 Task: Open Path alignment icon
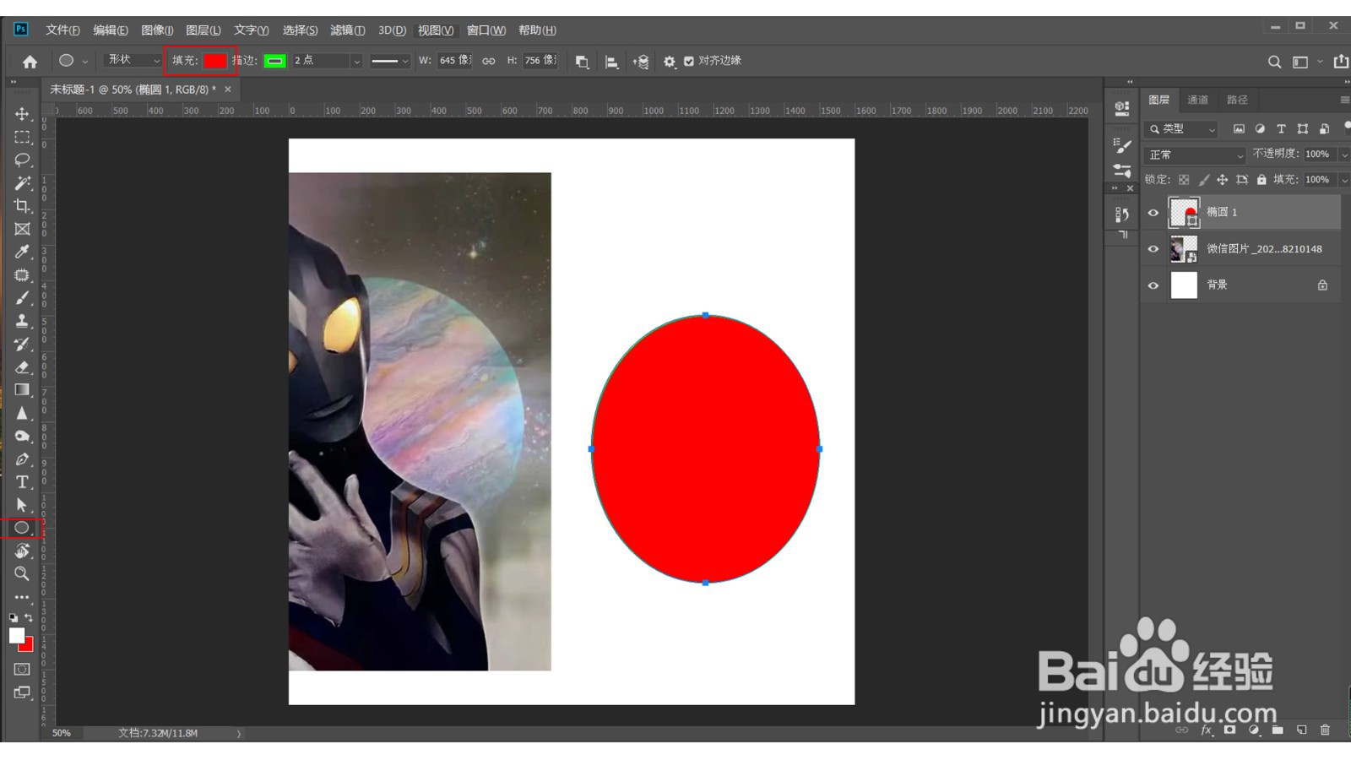611,62
